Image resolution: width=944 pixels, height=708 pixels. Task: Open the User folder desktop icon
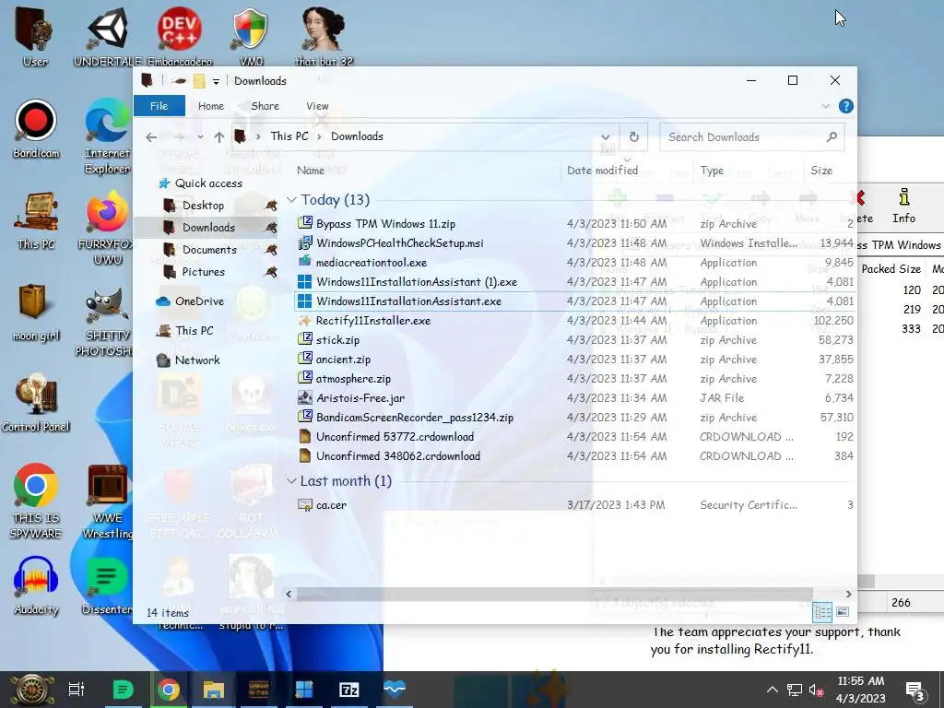[x=35, y=36]
